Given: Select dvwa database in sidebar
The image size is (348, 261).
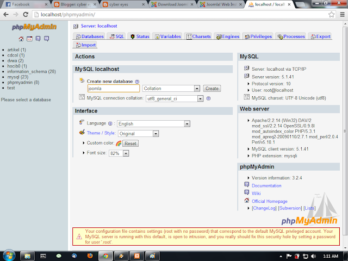Looking at the screenshot, I should pos(15,60).
